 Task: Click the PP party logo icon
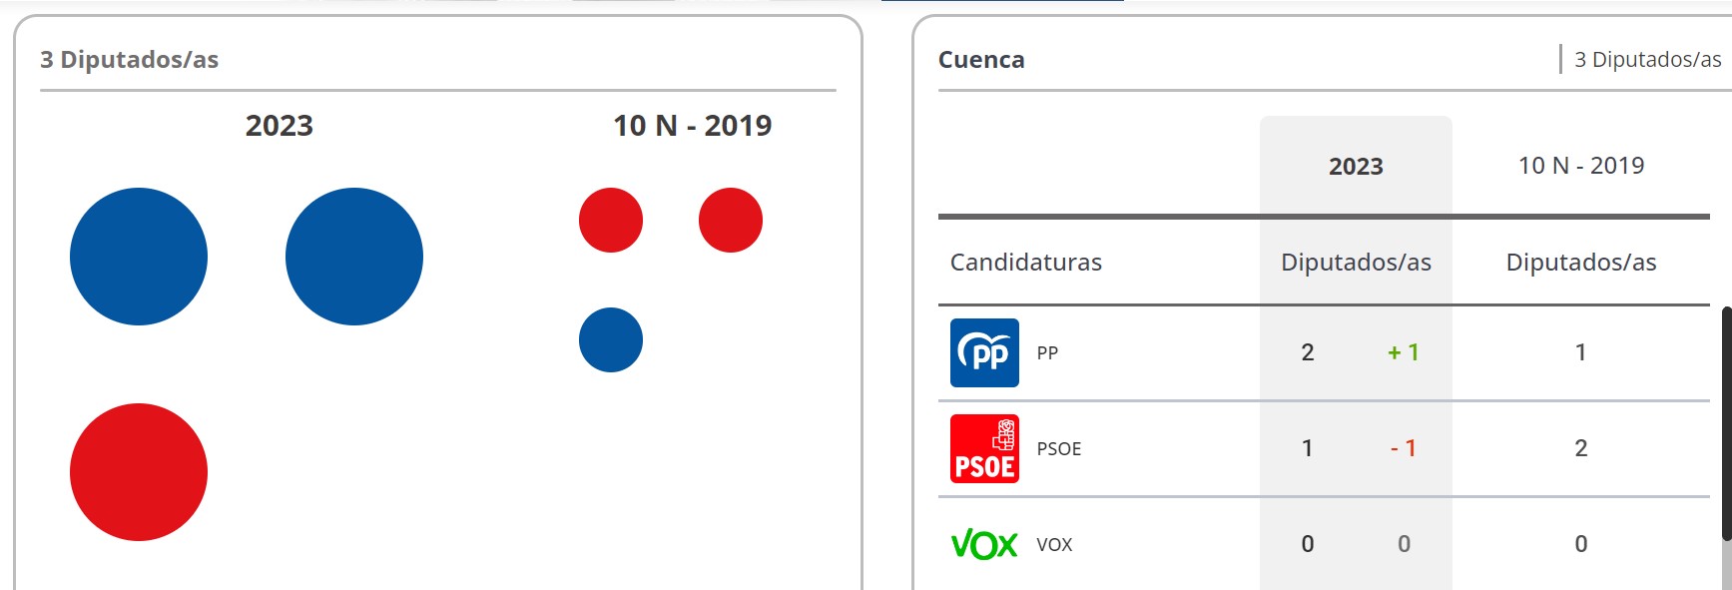tap(984, 352)
